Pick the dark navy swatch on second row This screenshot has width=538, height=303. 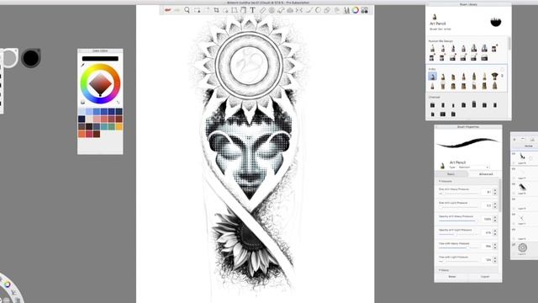click(82, 119)
